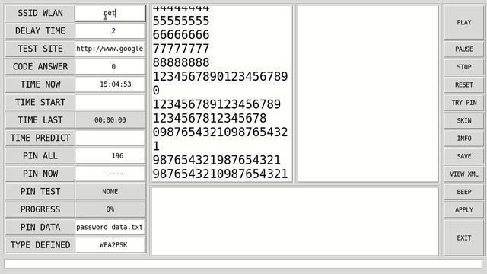Stop the test with STOP button
The width and height of the screenshot is (487, 274).
point(463,67)
